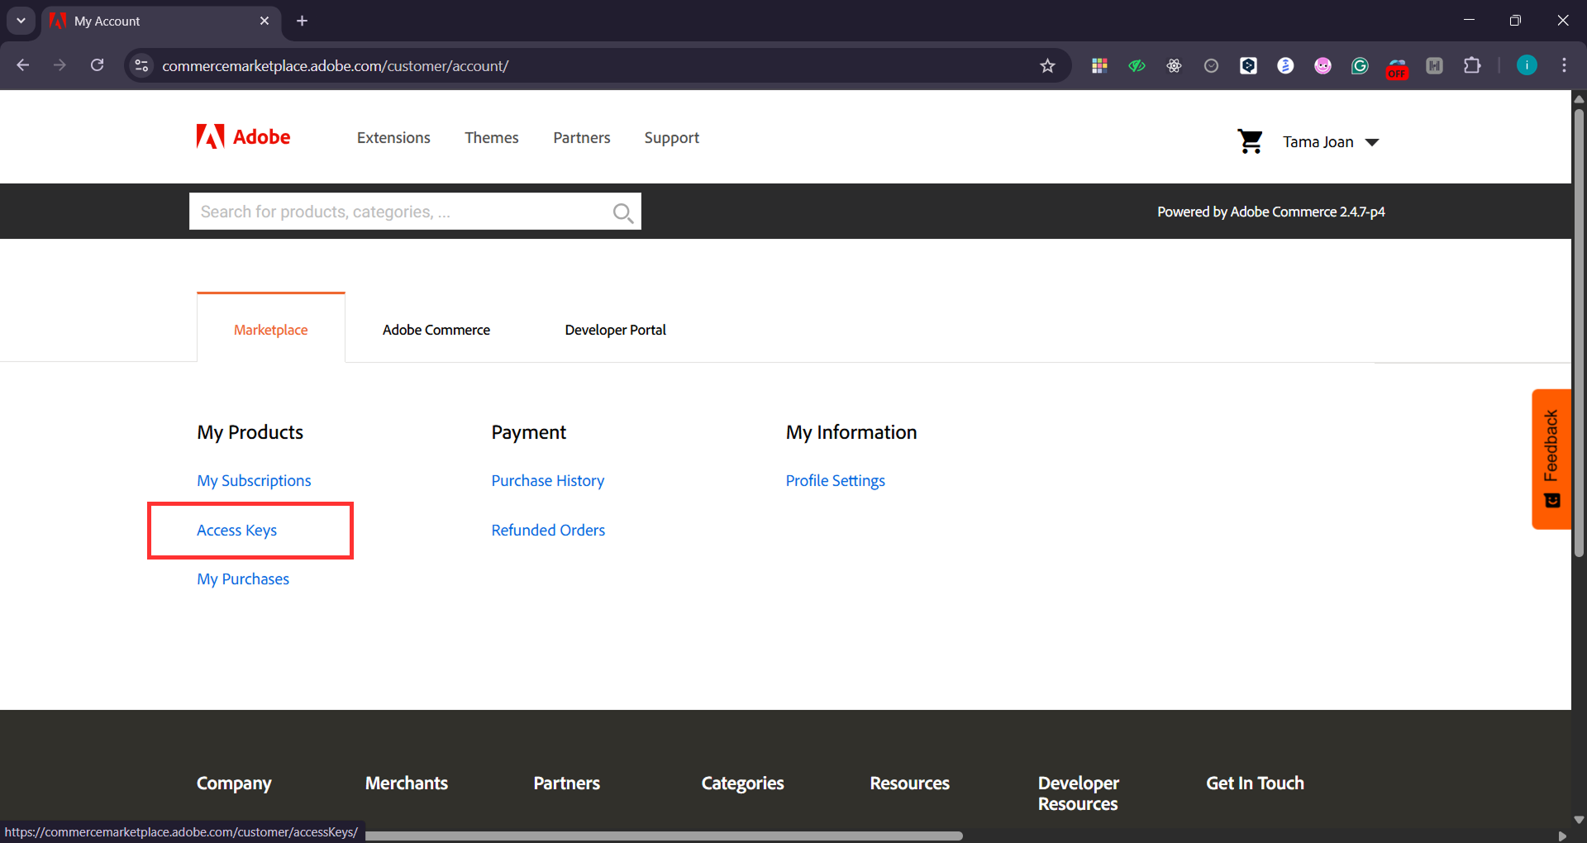
Task: Switch to the Developer Portal tab
Action: (x=615, y=330)
